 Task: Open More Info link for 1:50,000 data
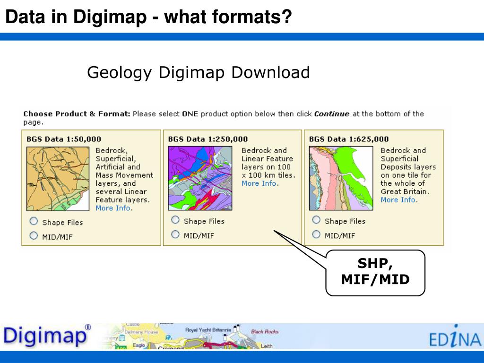(113, 208)
